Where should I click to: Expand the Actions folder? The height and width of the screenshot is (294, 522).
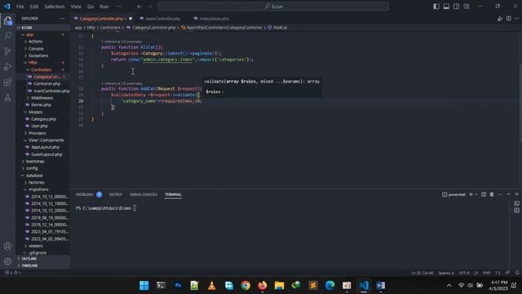[x=35, y=42]
